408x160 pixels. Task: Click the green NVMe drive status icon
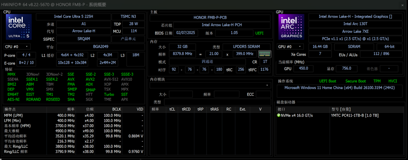coord(279,116)
